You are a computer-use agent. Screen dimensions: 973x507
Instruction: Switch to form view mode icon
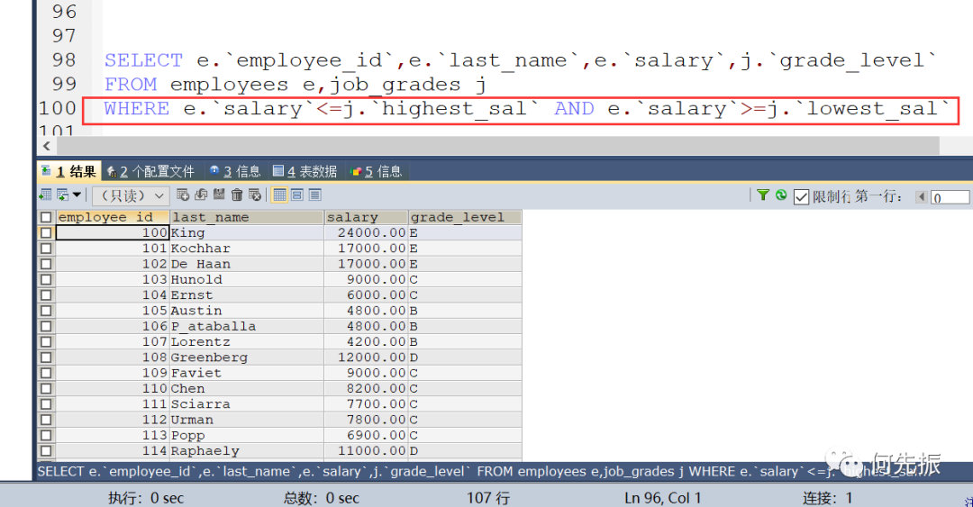[x=297, y=195]
